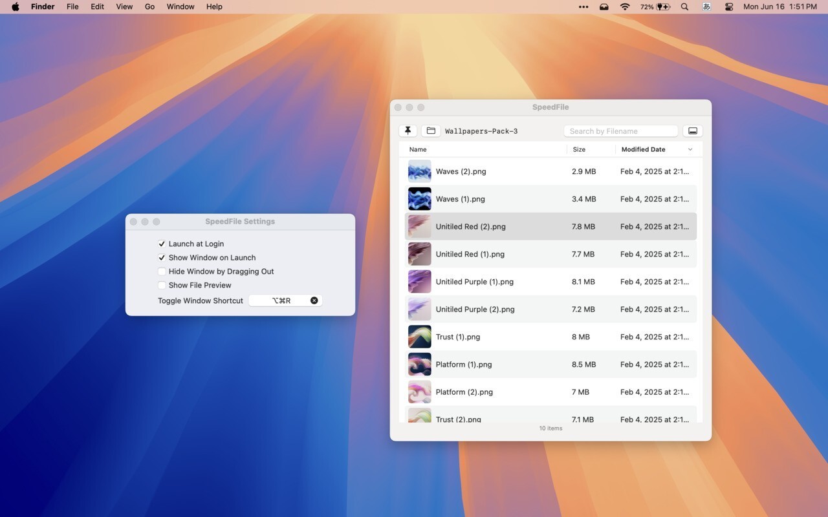
Task: Sort files by Size column
Action: point(579,149)
